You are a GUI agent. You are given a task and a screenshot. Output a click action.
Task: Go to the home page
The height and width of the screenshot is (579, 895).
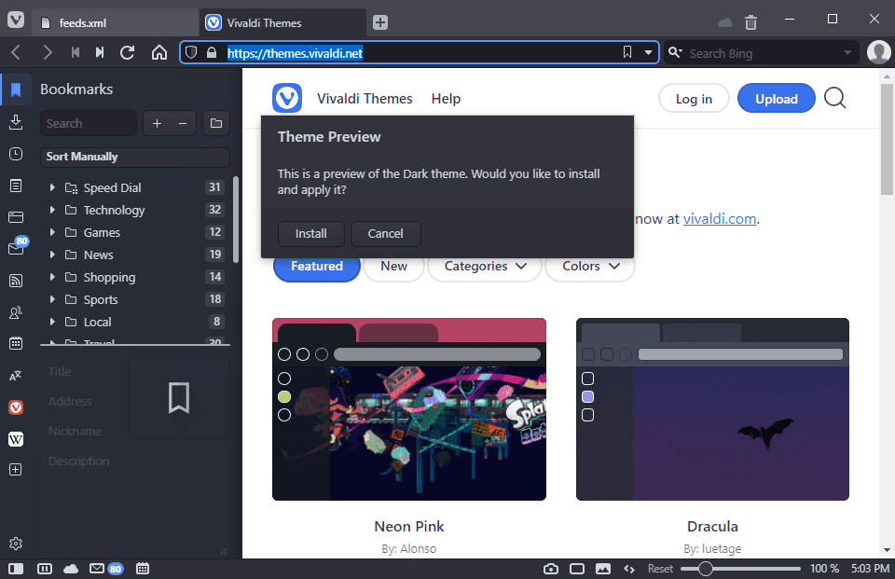pos(159,52)
